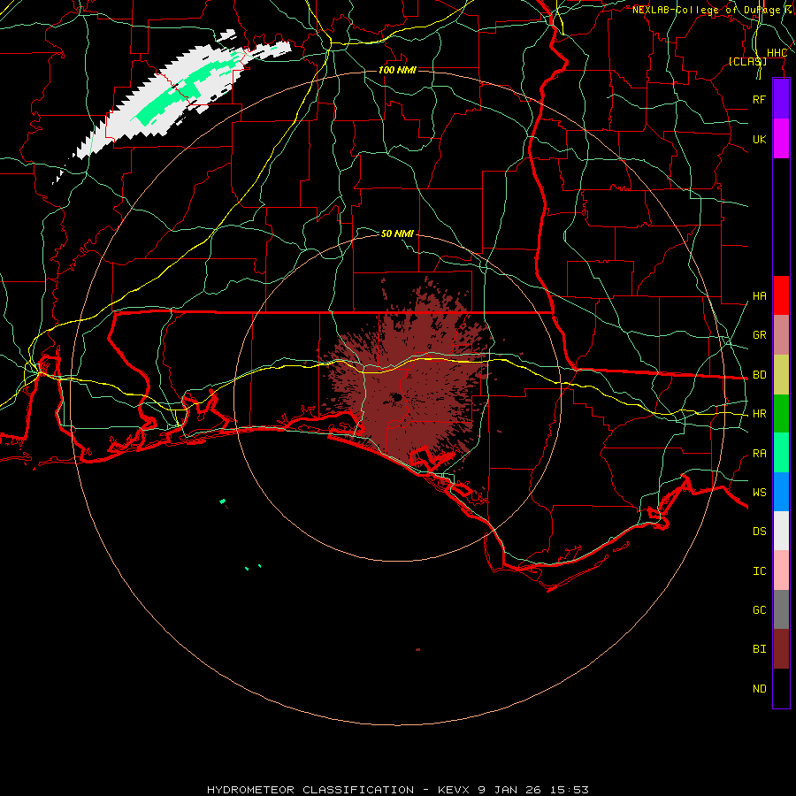Click the brown BI color swatch
Screen dimensions: 796x796
click(x=781, y=649)
